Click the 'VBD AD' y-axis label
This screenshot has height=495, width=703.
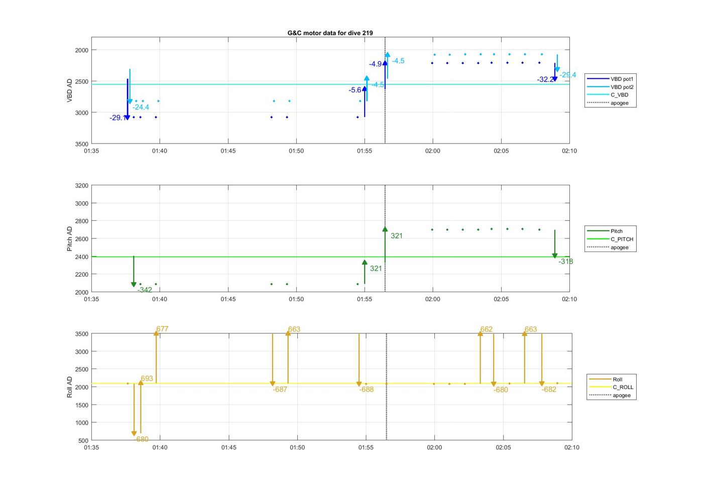coord(69,90)
